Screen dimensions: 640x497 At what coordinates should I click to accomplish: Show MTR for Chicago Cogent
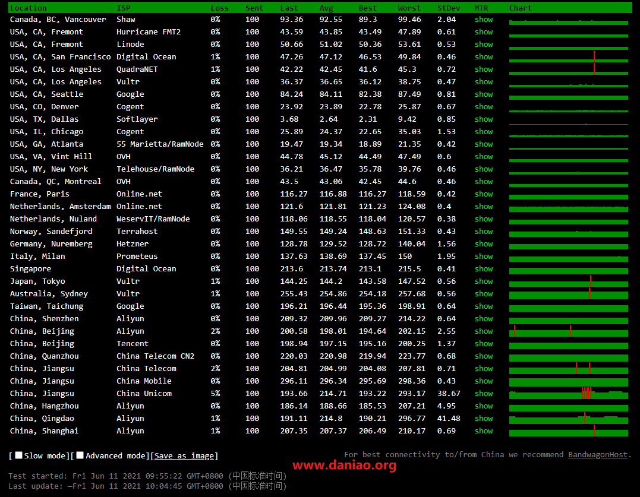click(x=484, y=132)
